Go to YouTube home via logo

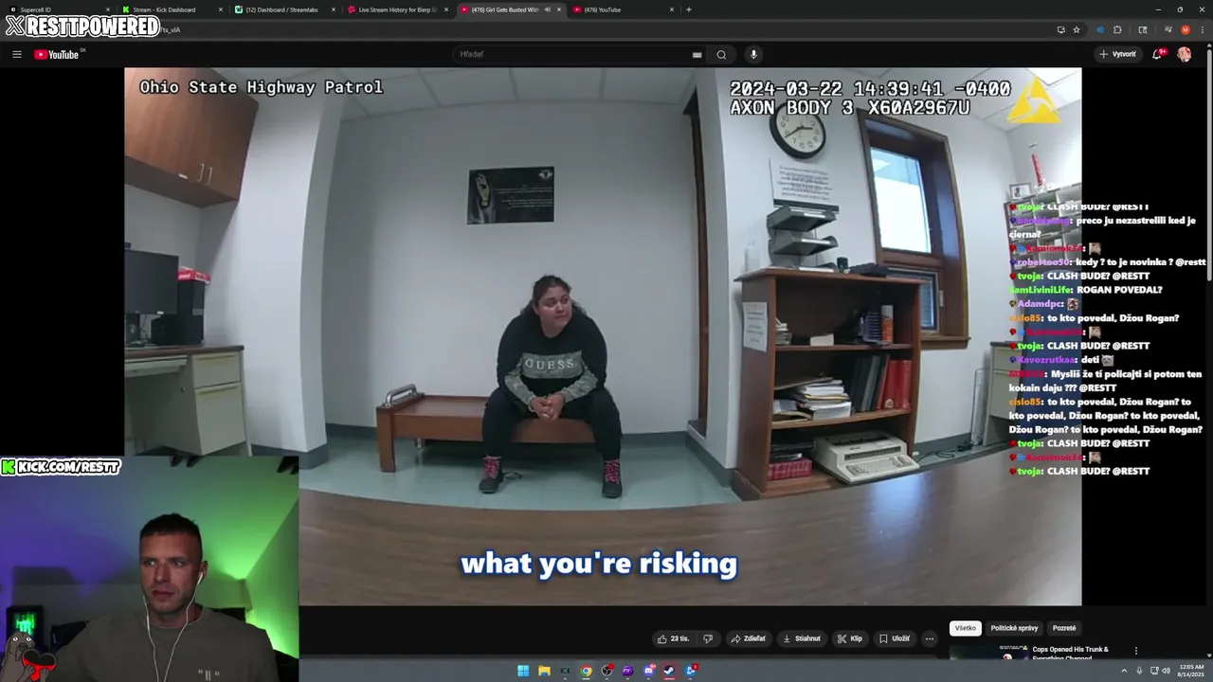pos(57,54)
